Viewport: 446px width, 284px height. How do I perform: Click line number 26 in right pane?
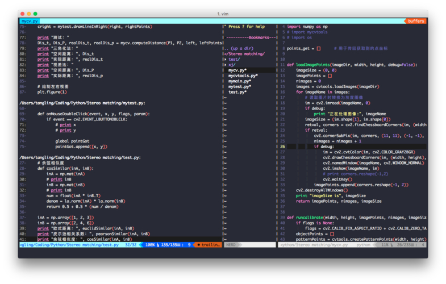coord(282,147)
